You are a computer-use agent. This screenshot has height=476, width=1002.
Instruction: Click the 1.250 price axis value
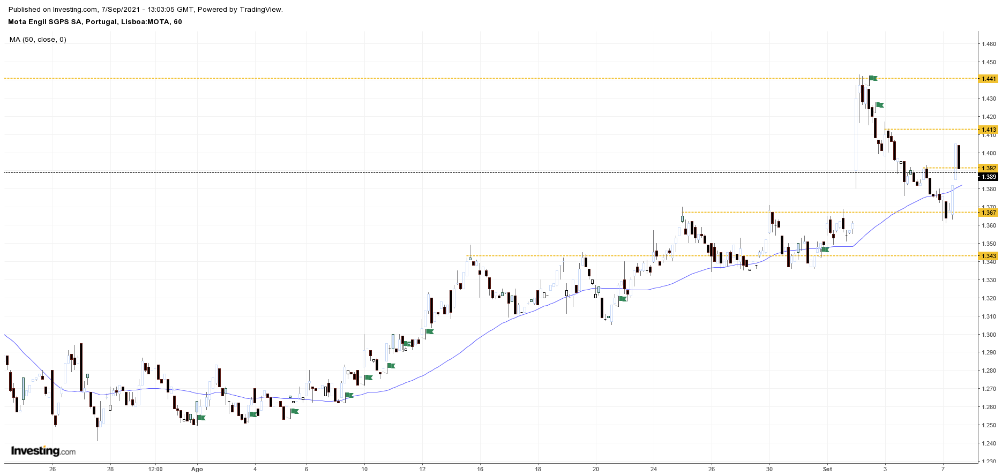click(x=989, y=426)
